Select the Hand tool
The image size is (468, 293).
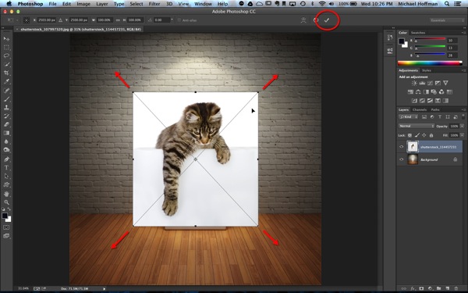tap(6, 194)
